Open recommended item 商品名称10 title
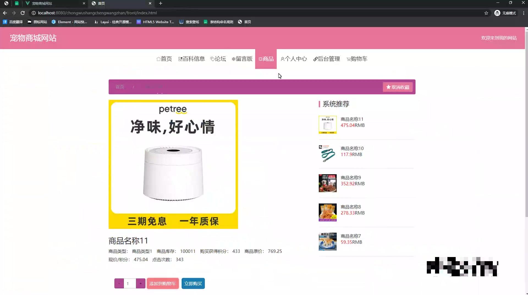528x295 pixels. (352, 148)
